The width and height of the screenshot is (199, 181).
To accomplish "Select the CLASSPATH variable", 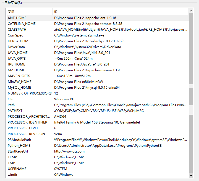I will (98, 30).
